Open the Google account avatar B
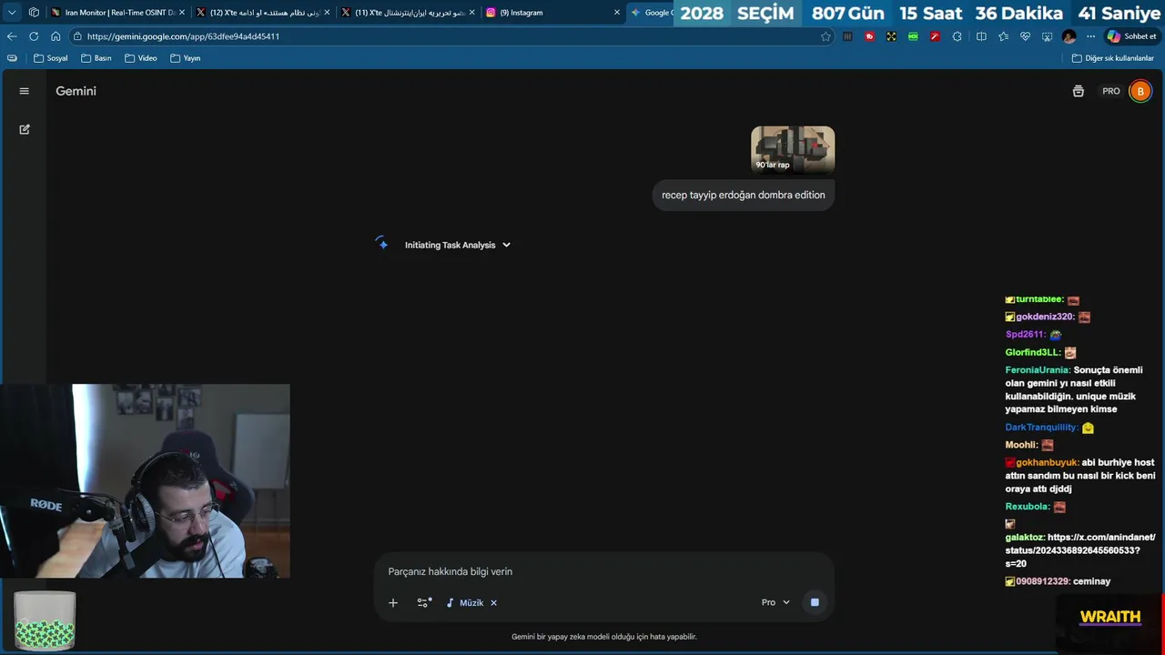The image size is (1165, 655). [x=1140, y=91]
